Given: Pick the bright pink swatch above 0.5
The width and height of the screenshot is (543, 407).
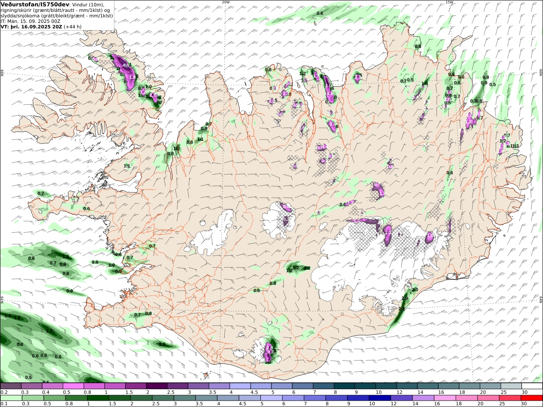Looking at the screenshot, I should 73,386.
